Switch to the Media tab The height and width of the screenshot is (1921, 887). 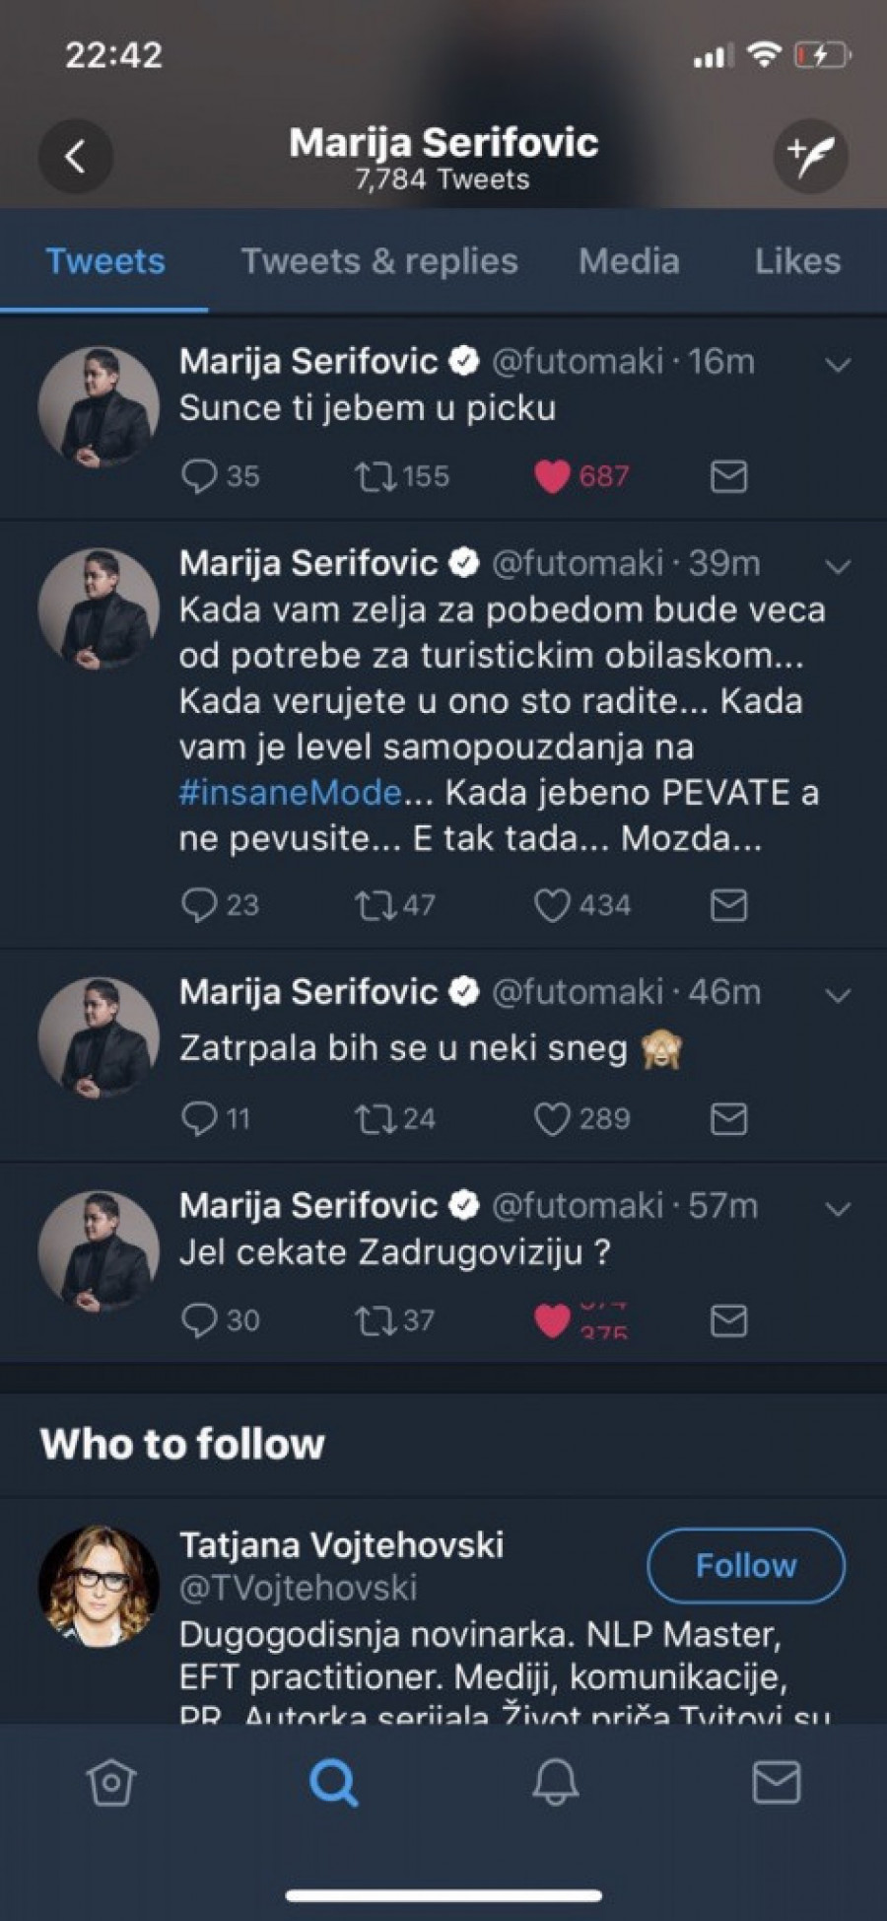click(x=629, y=261)
